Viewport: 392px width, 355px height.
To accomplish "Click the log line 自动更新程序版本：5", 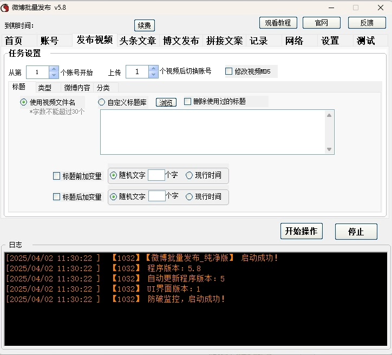I will (x=115, y=279).
